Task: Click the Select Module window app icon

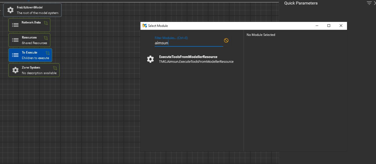Action: pyautogui.click(x=144, y=26)
